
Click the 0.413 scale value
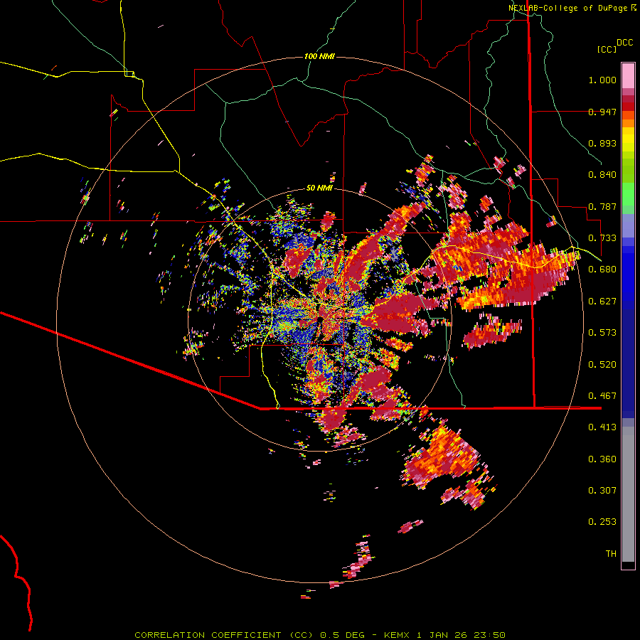(602, 427)
